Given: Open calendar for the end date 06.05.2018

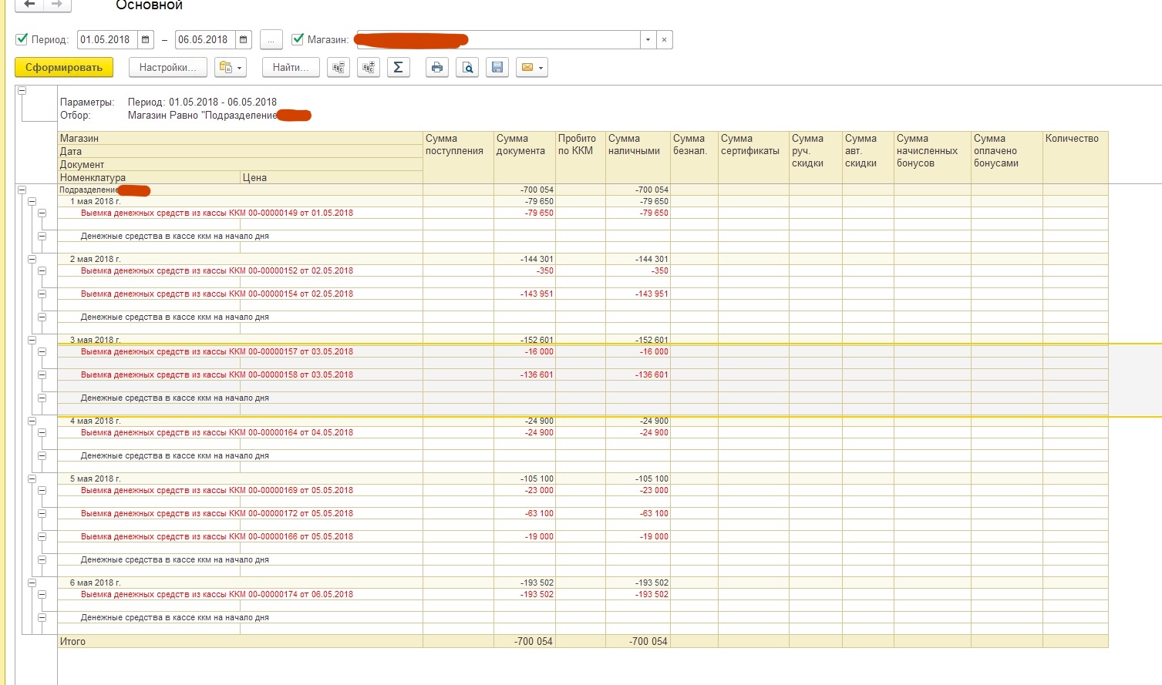Looking at the screenshot, I should (244, 40).
